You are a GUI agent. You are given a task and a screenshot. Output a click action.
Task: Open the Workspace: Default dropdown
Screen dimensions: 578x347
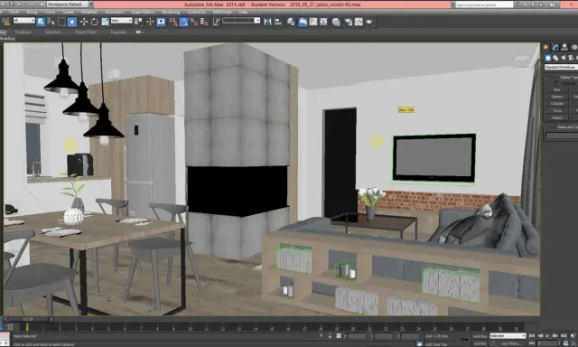pos(68,5)
